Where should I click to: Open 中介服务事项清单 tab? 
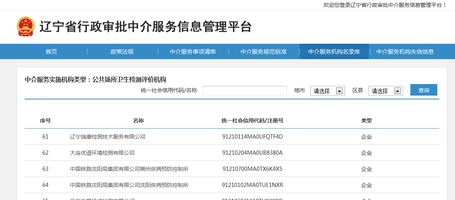point(193,52)
